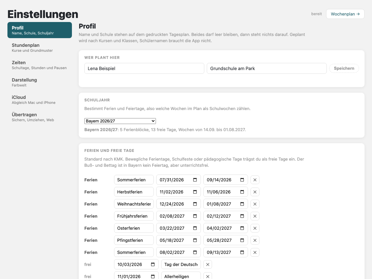This screenshot has width=372, height=279.
Task: Edit the name field Lena Beispiel
Action: click(x=144, y=69)
